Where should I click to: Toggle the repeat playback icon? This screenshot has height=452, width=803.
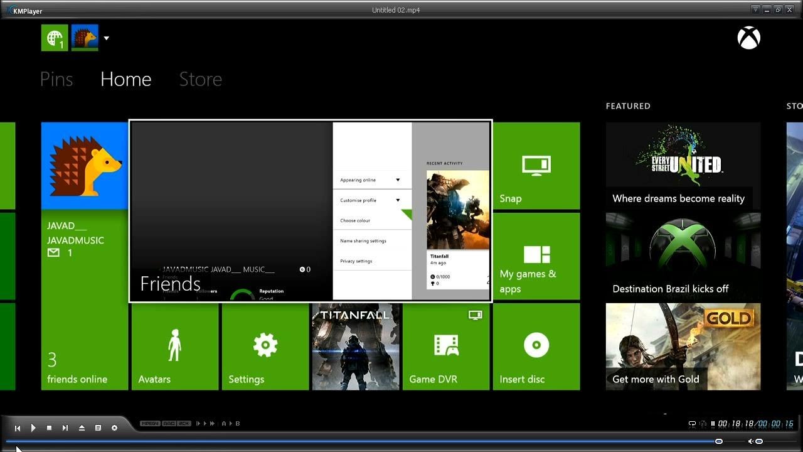pyautogui.click(x=692, y=424)
